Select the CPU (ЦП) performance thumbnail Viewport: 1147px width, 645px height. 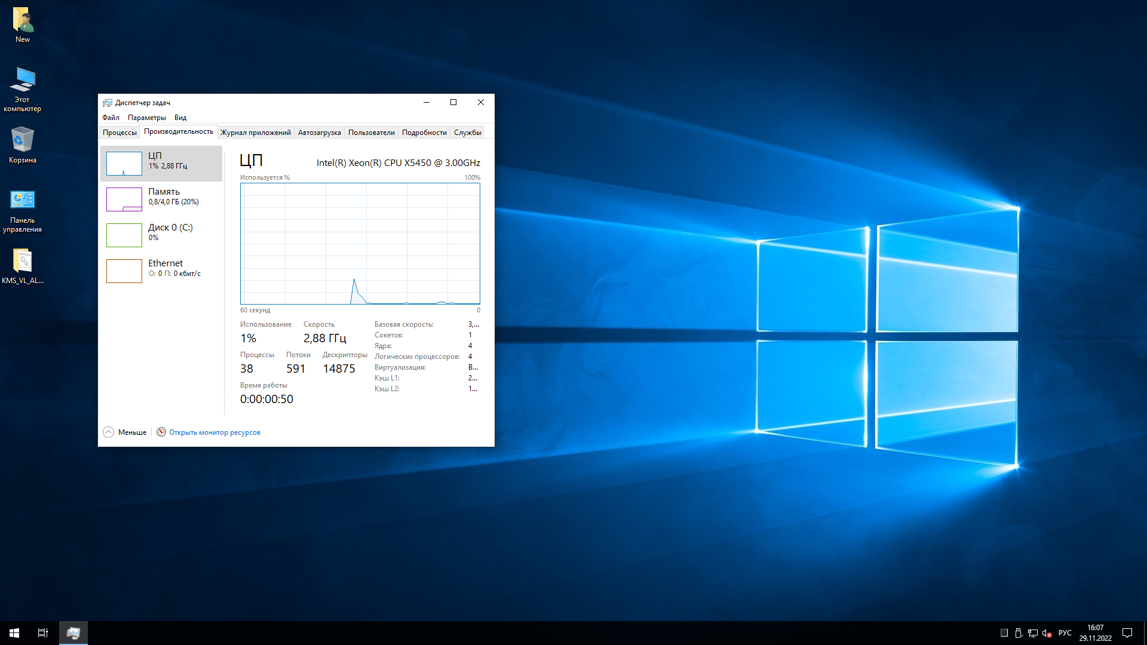pyautogui.click(x=124, y=163)
